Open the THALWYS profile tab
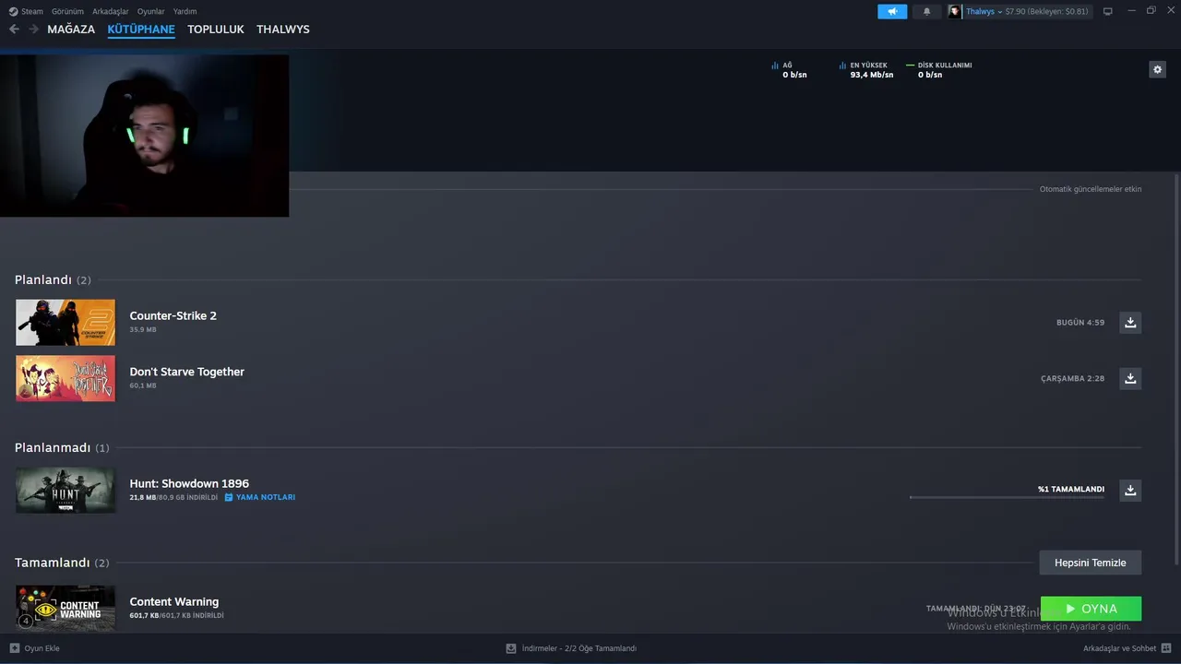This screenshot has width=1181, height=664. (283, 30)
